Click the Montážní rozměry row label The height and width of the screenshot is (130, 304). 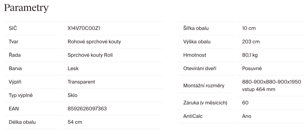(204, 86)
